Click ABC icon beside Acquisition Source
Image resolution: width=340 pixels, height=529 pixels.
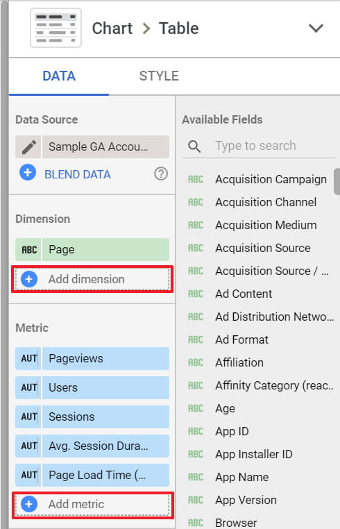[x=196, y=248]
